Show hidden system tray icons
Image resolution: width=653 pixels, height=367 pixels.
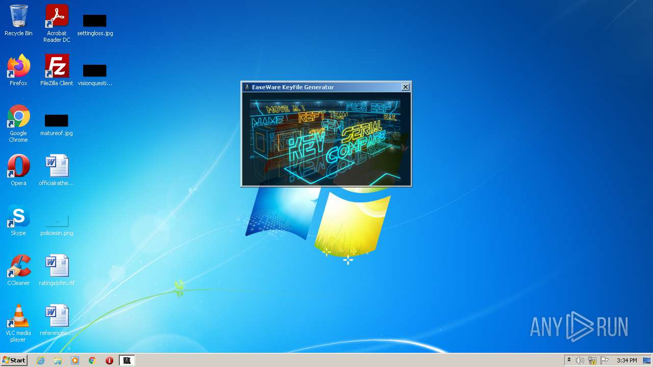tap(569, 360)
